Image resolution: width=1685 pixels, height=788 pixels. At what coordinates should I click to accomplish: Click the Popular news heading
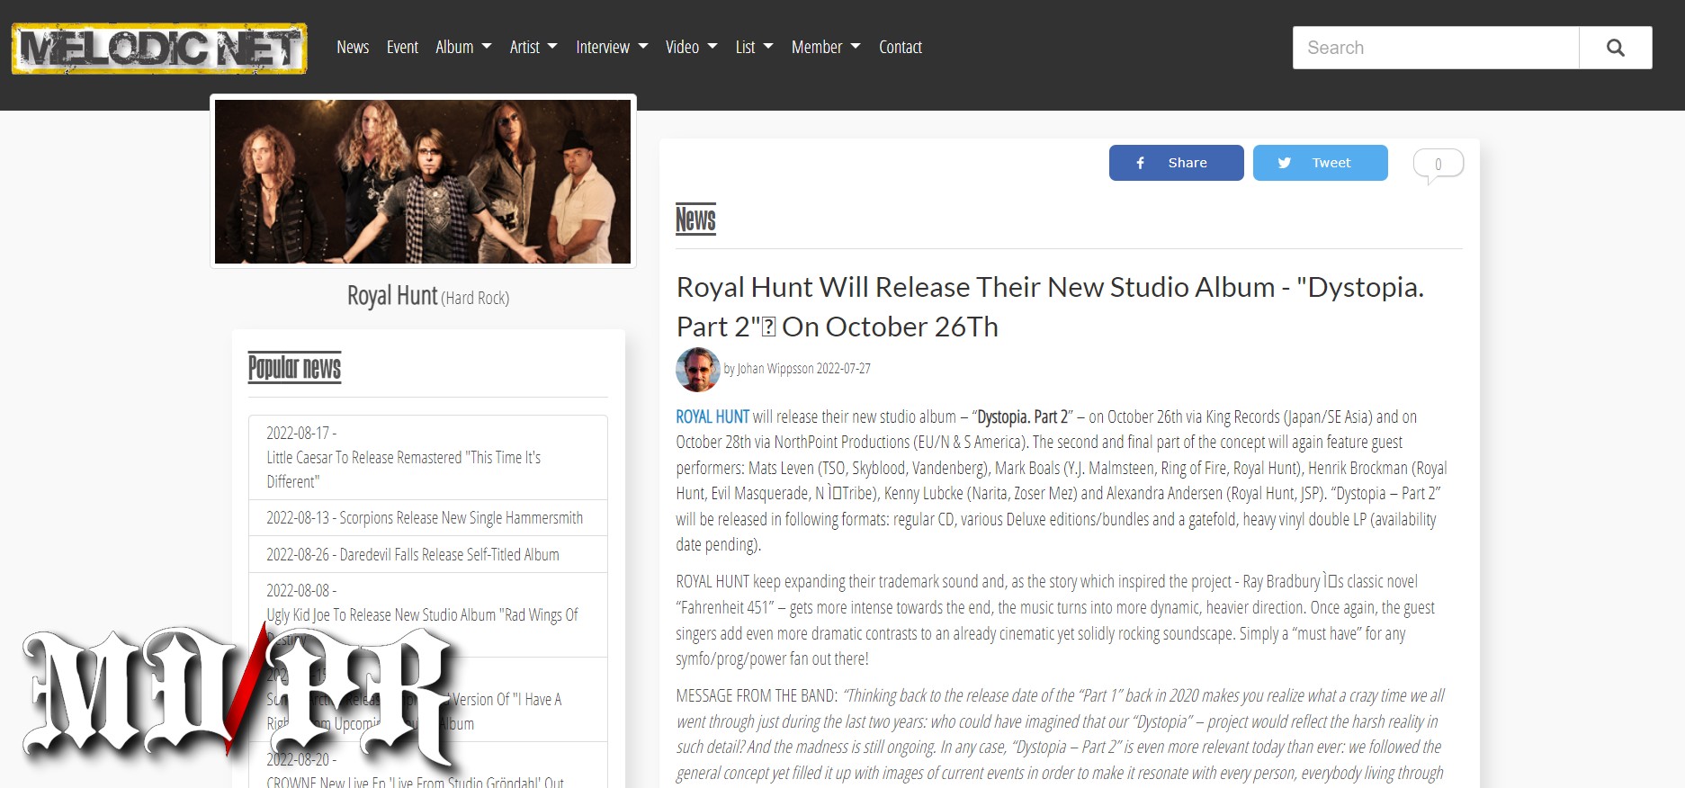tap(294, 367)
